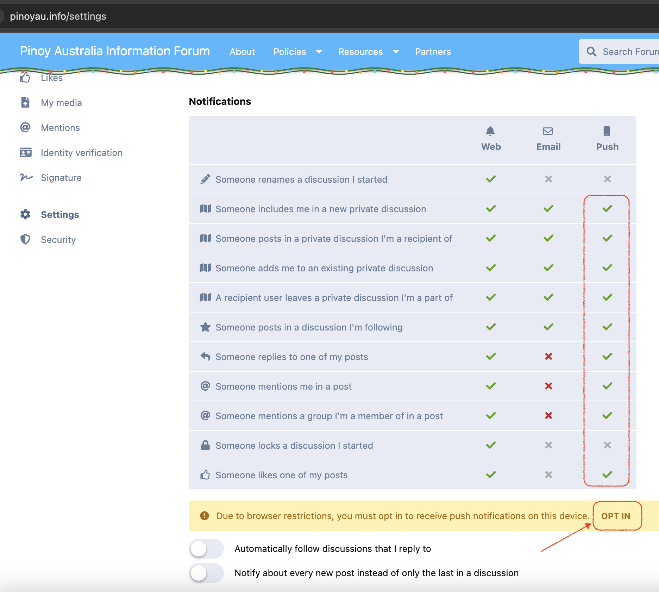
Task: Enable automatically follow discussions I reply to
Action: click(206, 549)
